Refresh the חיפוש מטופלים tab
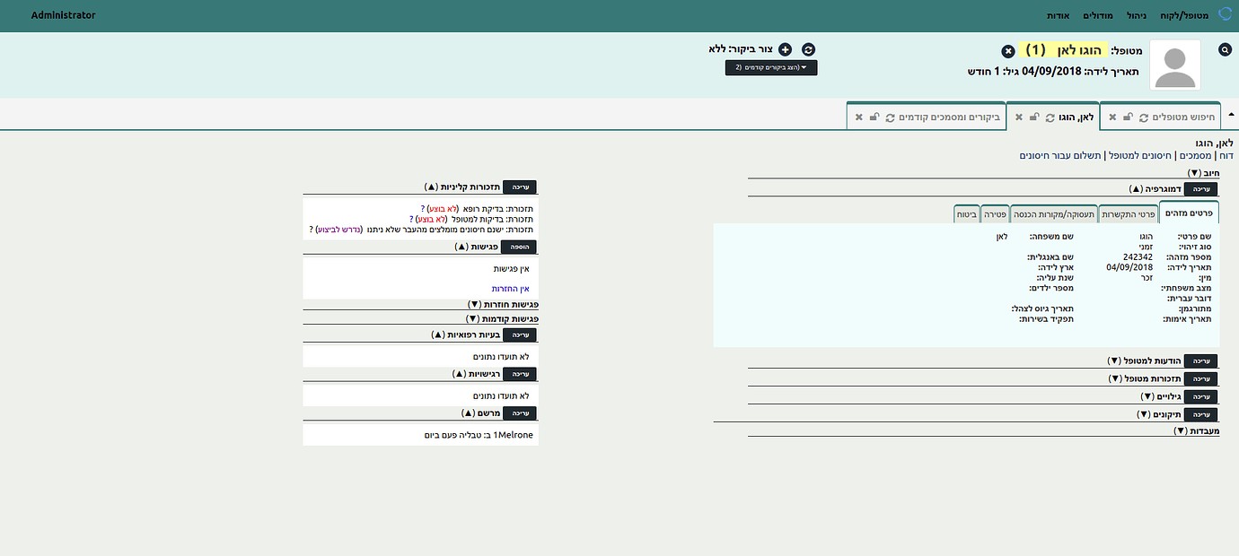This screenshot has height=556, width=1239. [1143, 116]
